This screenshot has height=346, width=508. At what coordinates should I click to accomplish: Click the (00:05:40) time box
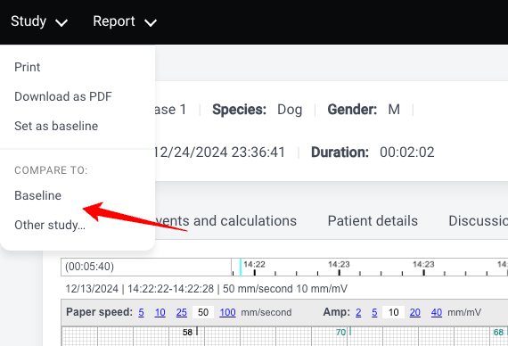pyautogui.click(x=146, y=267)
